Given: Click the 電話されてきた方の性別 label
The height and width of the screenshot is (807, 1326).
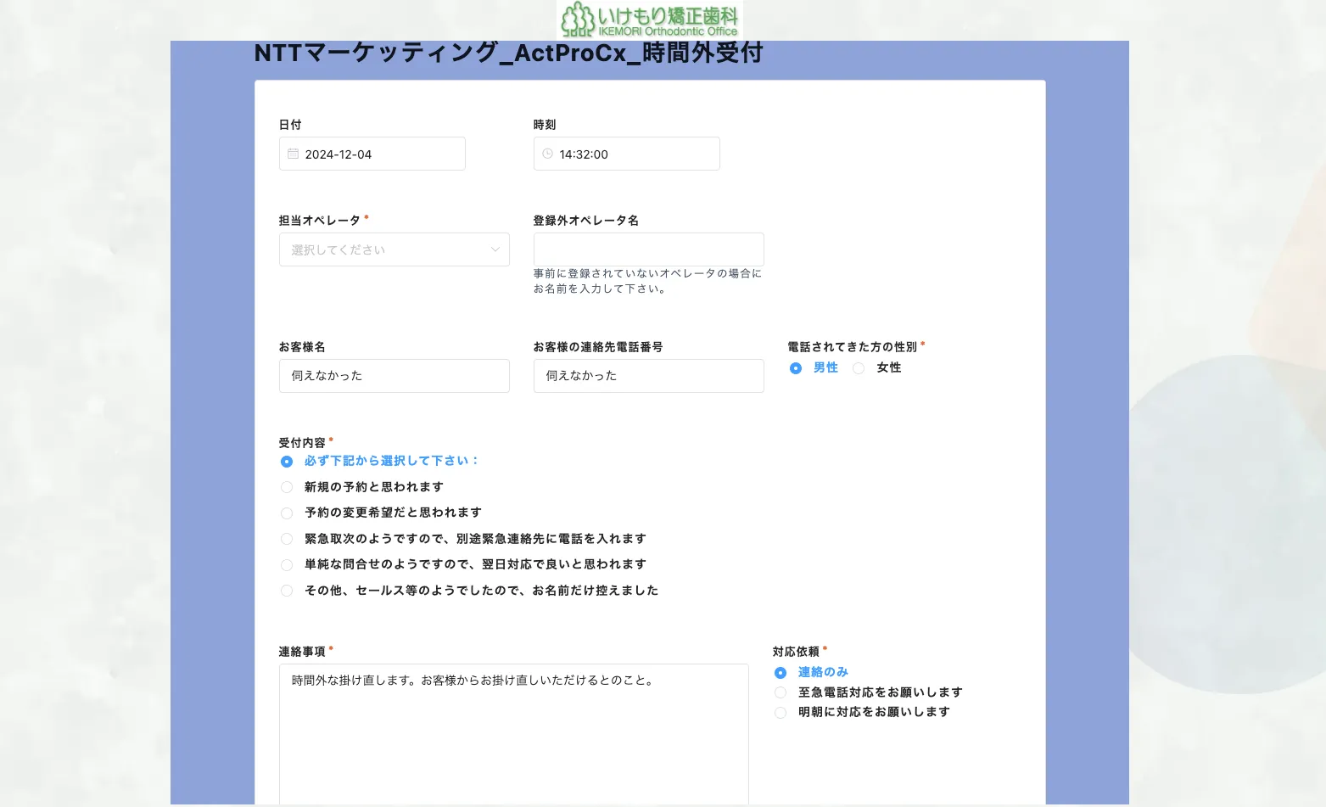Looking at the screenshot, I should pos(852,347).
